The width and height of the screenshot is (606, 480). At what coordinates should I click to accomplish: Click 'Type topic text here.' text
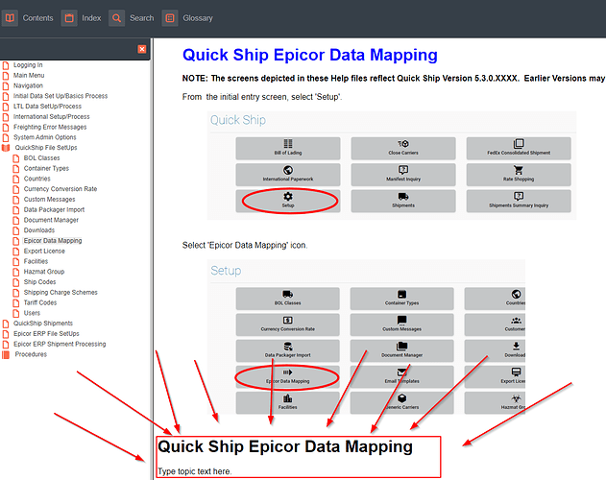point(194,471)
